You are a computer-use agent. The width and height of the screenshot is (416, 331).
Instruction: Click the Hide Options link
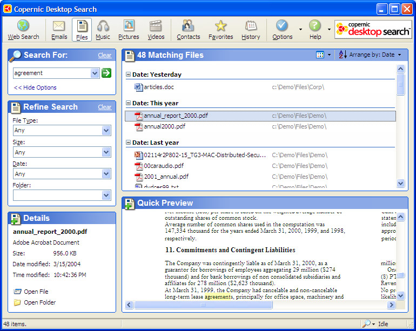pyautogui.click(x=35, y=87)
